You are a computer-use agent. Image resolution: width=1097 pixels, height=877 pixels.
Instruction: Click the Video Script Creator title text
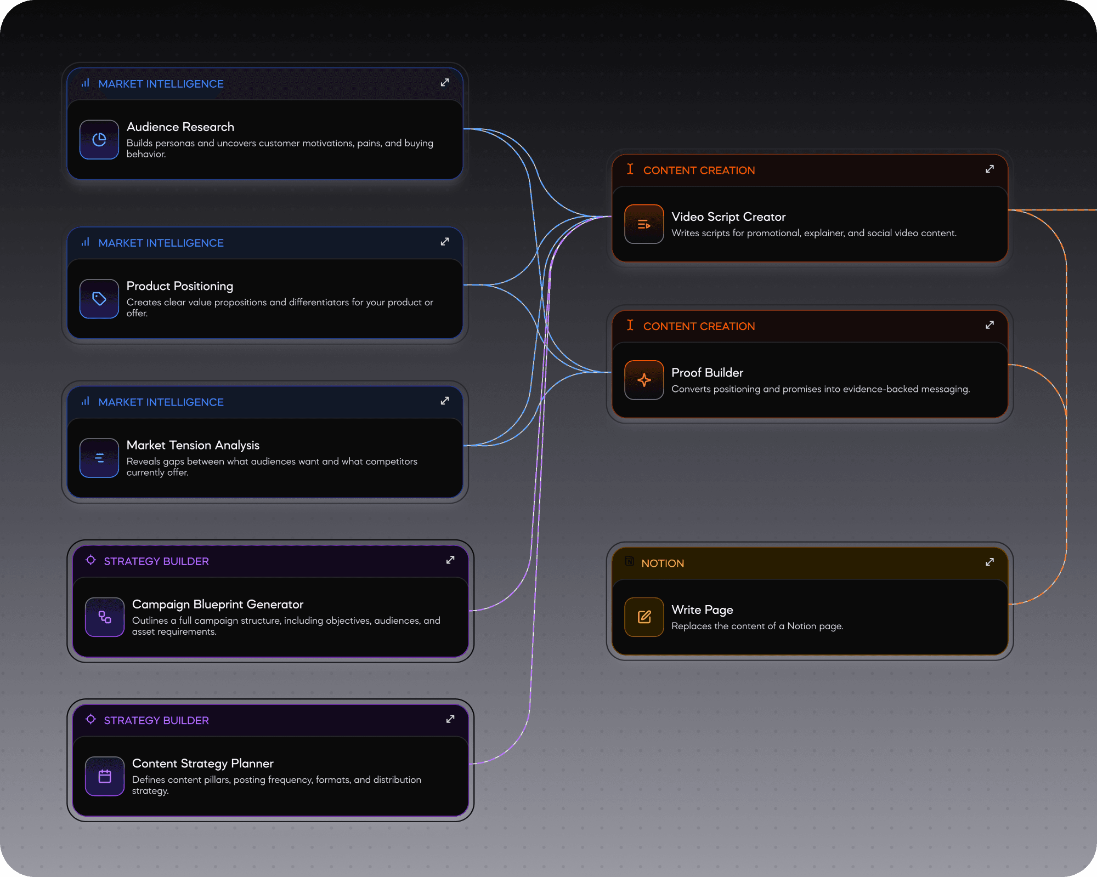[728, 217]
